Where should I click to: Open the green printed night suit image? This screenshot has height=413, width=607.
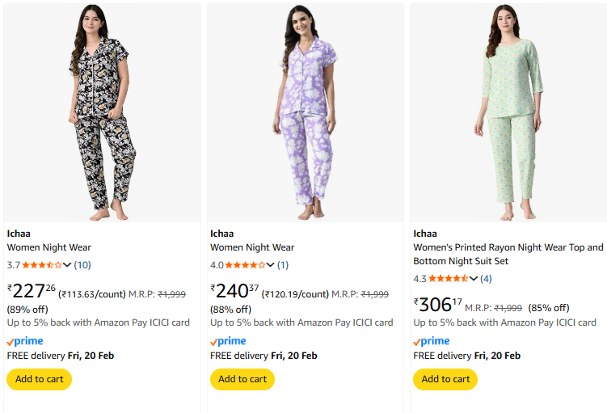pyautogui.click(x=508, y=113)
